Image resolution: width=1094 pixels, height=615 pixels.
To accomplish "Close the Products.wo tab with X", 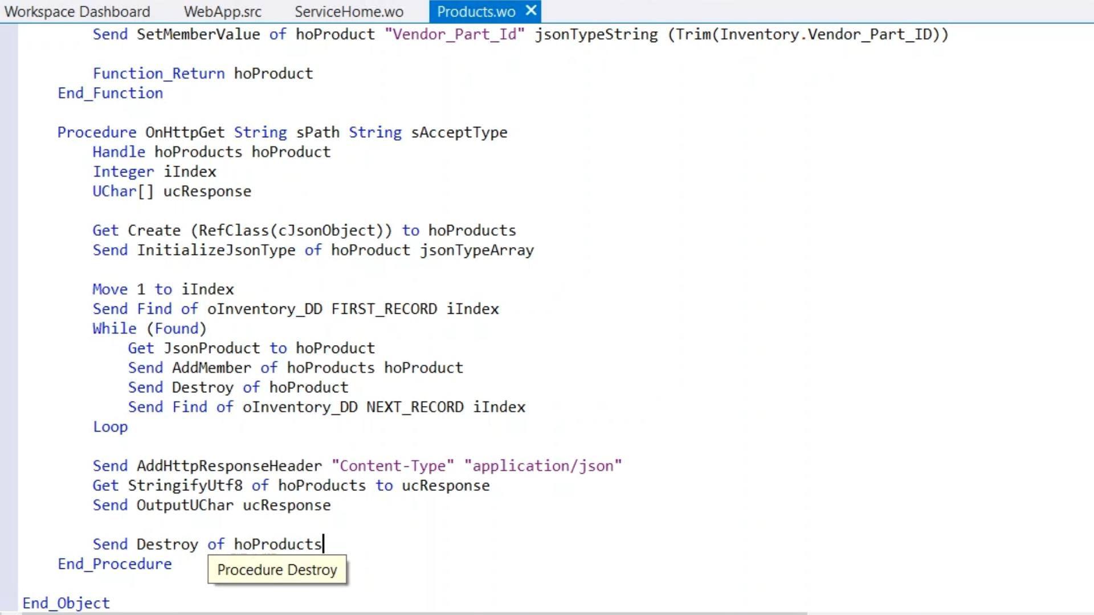I will click(531, 11).
